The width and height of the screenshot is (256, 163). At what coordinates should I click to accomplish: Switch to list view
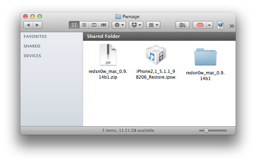click(x=84, y=25)
